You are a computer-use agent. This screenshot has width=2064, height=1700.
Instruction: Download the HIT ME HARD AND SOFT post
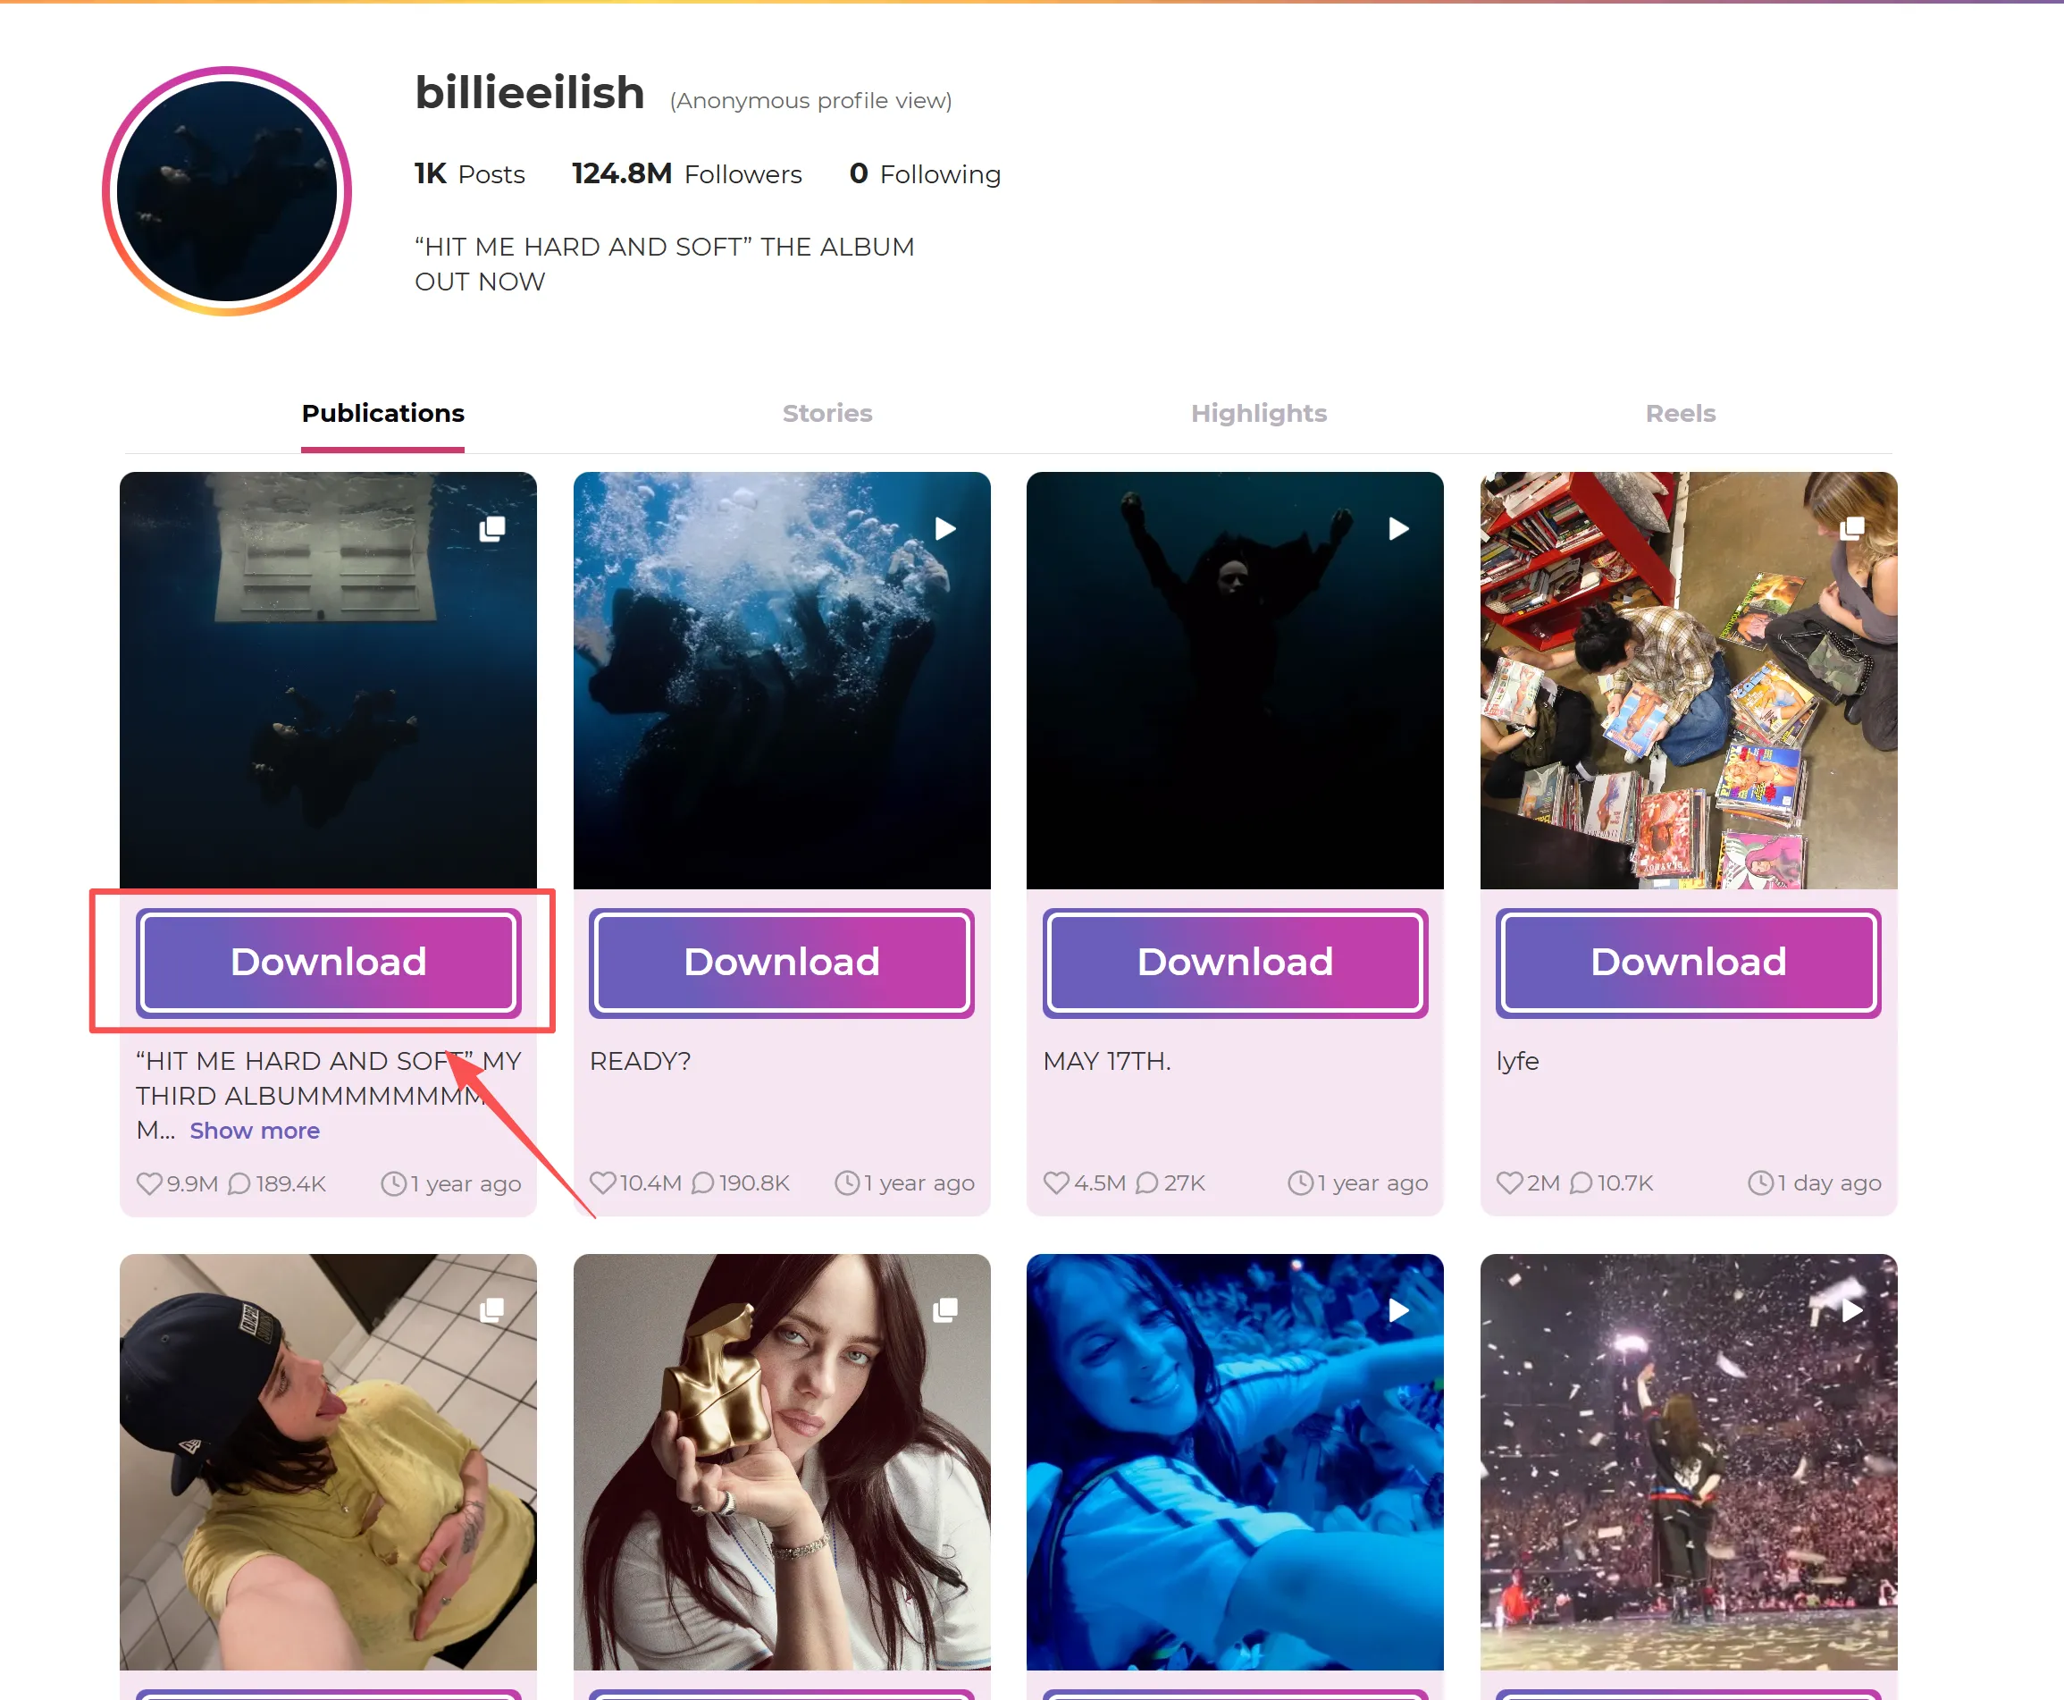(328, 961)
